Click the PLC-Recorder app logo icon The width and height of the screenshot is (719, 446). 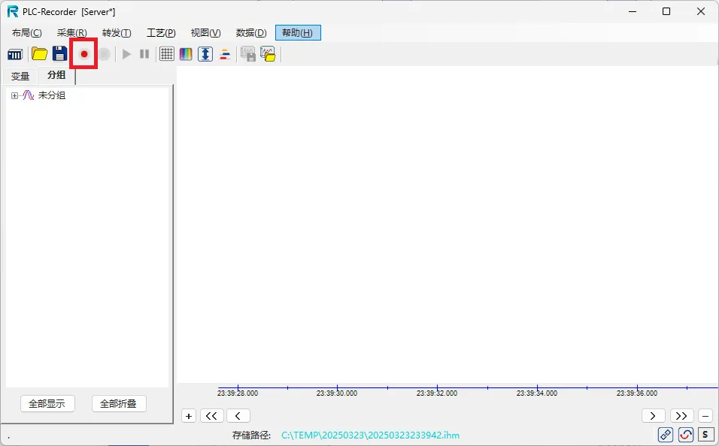[13, 11]
